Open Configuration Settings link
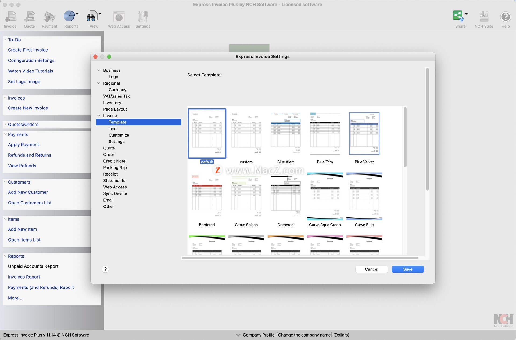The image size is (516, 340). pyautogui.click(x=31, y=60)
